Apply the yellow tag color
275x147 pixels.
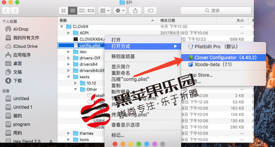coord(131,144)
